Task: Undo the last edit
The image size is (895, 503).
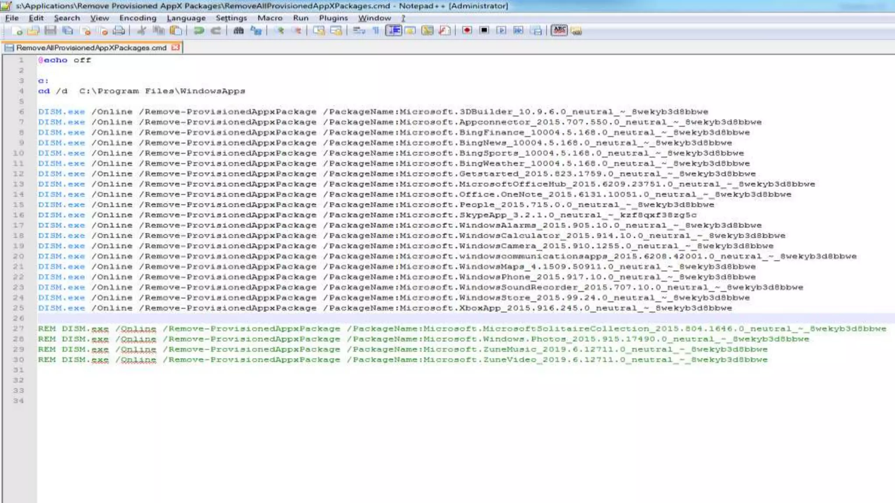Action: coord(199,31)
